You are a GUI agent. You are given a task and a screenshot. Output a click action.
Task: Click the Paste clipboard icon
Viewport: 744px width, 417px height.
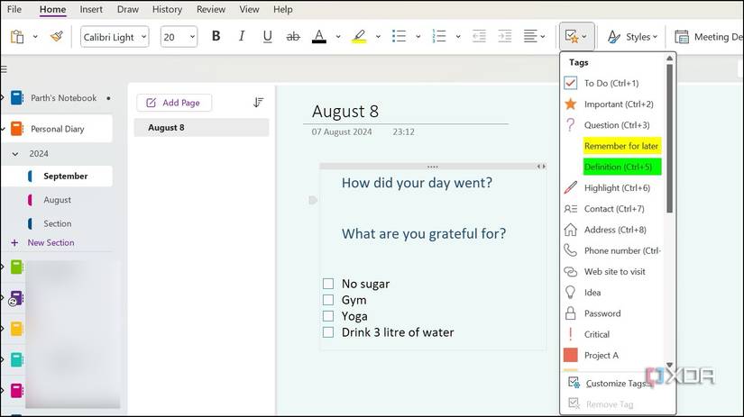click(x=17, y=37)
